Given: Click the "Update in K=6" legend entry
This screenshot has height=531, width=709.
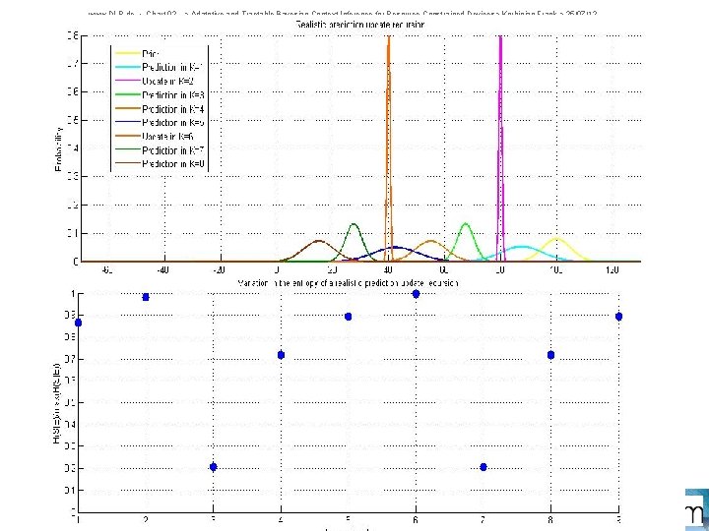Looking at the screenshot, I should [x=154, y=136].
